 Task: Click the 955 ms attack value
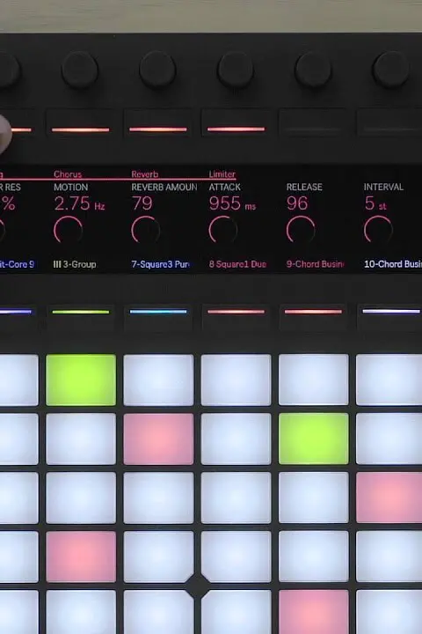pos(232,203)
